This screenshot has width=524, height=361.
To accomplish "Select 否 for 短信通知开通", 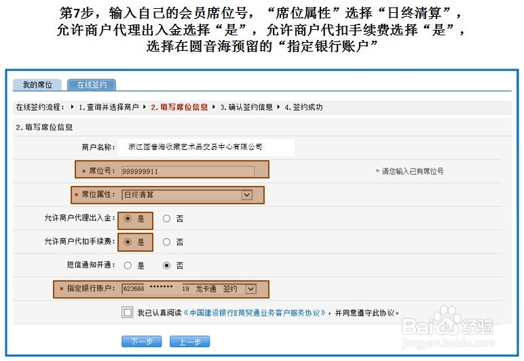I will pos(166,265).
